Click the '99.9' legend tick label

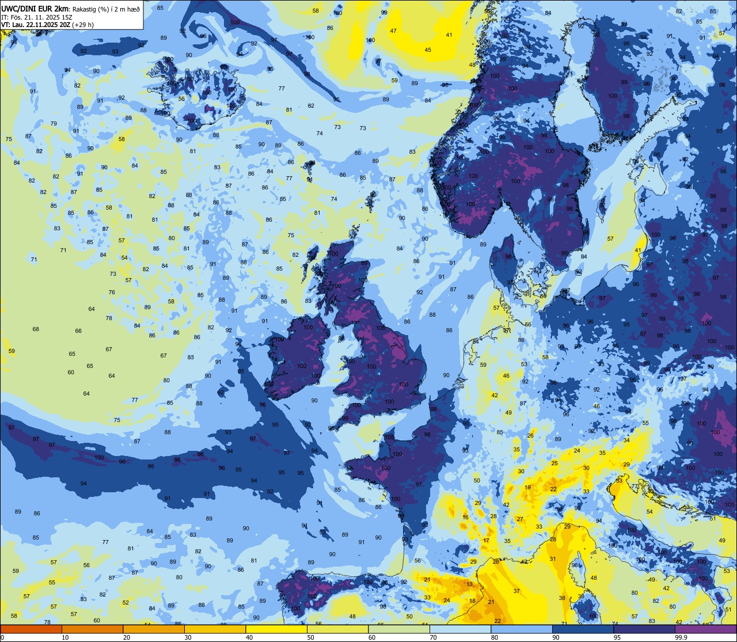682,637
